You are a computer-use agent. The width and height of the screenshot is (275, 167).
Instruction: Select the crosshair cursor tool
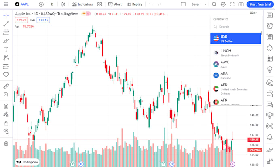tap(6, 15)
